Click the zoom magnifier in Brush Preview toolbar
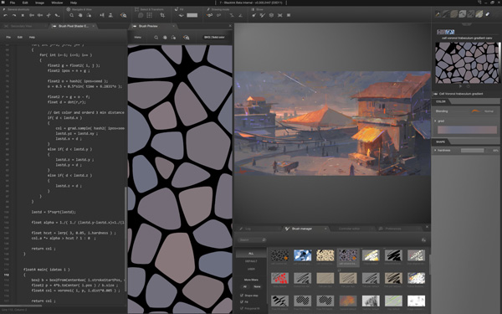This screenshot has width=502, height=314. click(x=156, y=38)
